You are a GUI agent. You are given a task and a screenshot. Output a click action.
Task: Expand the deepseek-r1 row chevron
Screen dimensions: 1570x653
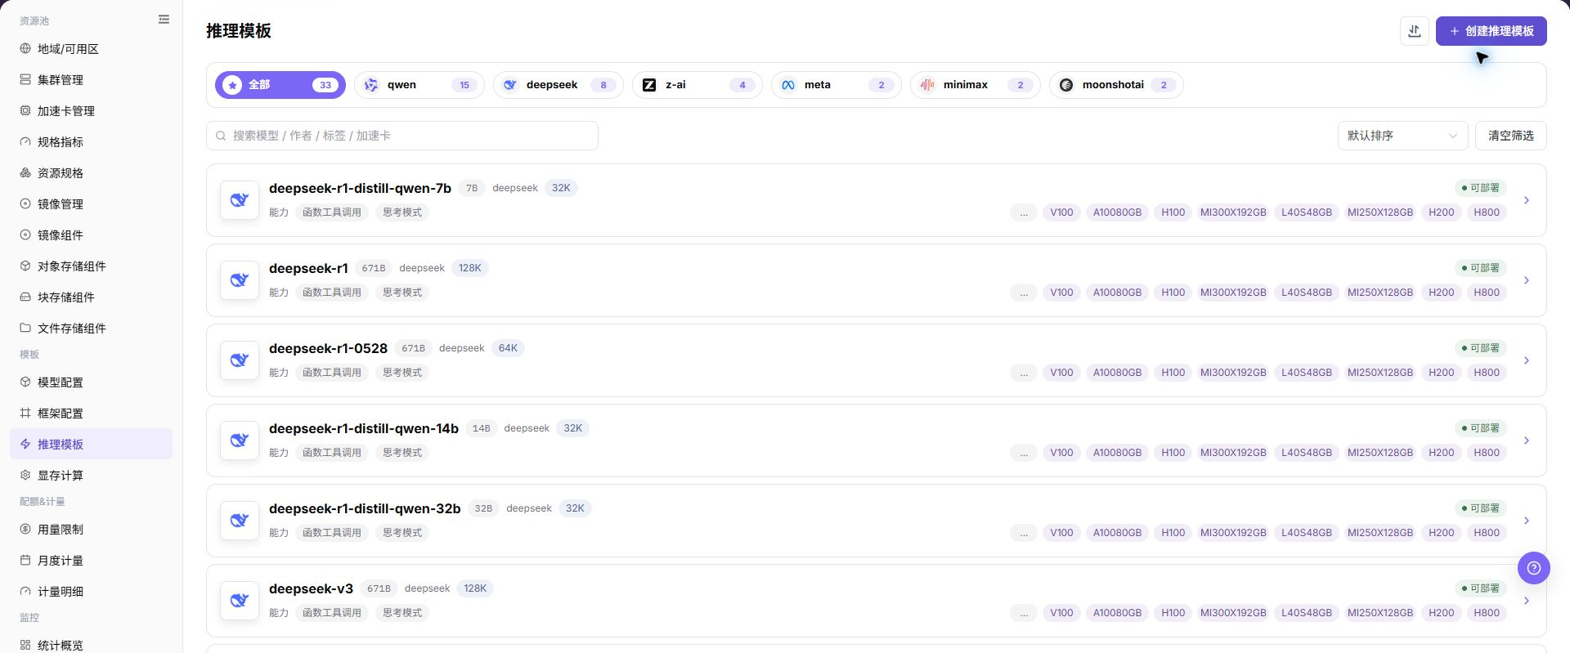coord(1526,280)
